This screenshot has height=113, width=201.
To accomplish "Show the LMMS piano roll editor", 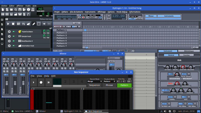I will click(11, 15).
